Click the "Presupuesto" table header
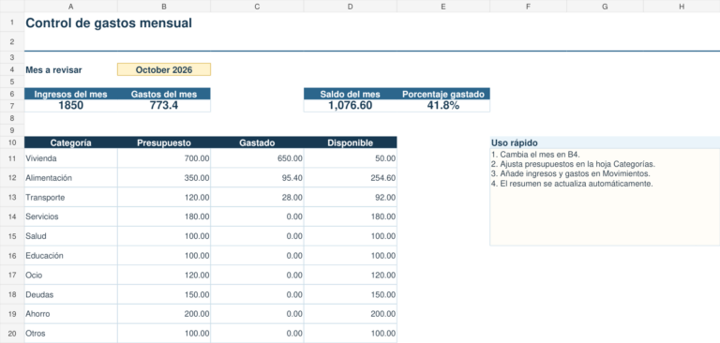 pyautogui.click(x=164, y=142)
